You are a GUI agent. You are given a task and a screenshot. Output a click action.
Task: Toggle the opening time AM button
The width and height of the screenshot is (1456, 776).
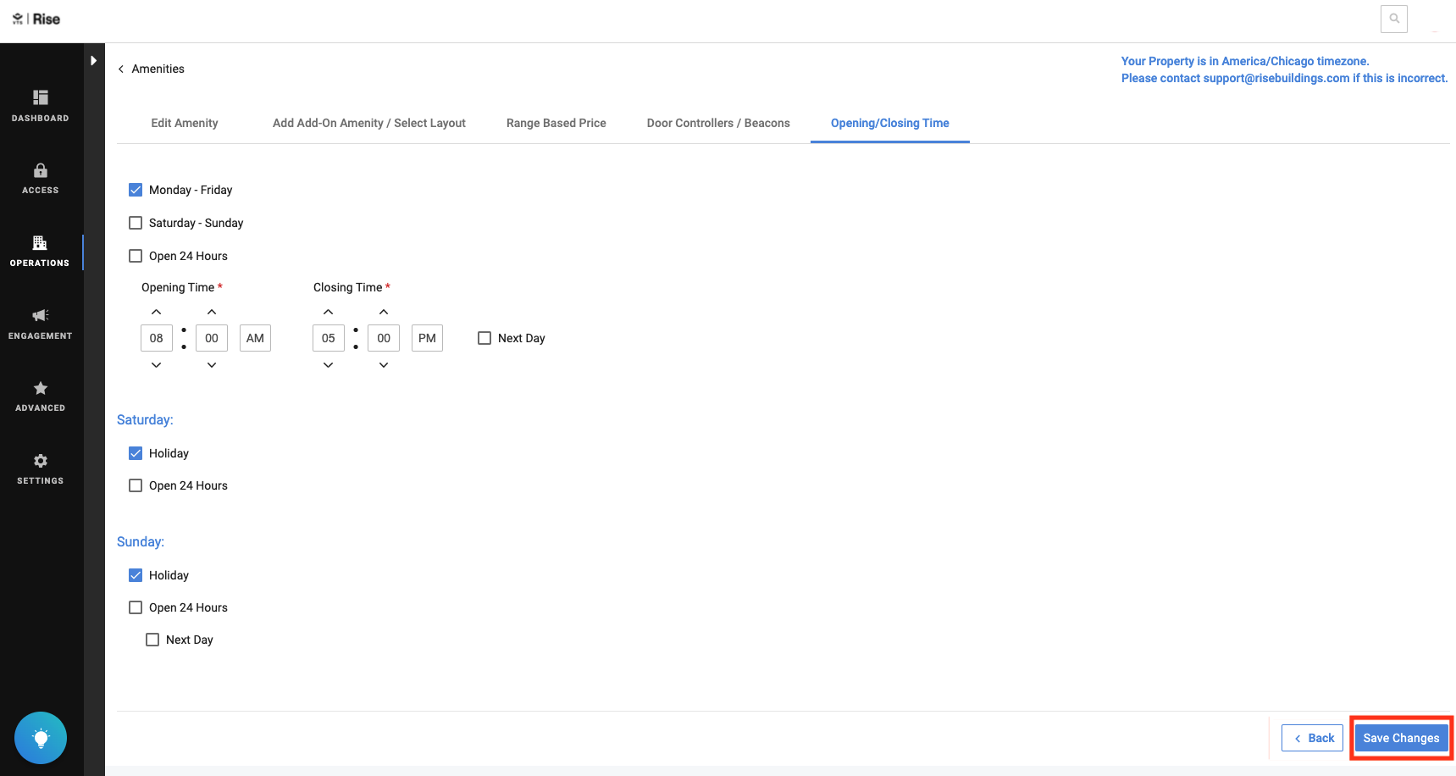pos(255,338)
